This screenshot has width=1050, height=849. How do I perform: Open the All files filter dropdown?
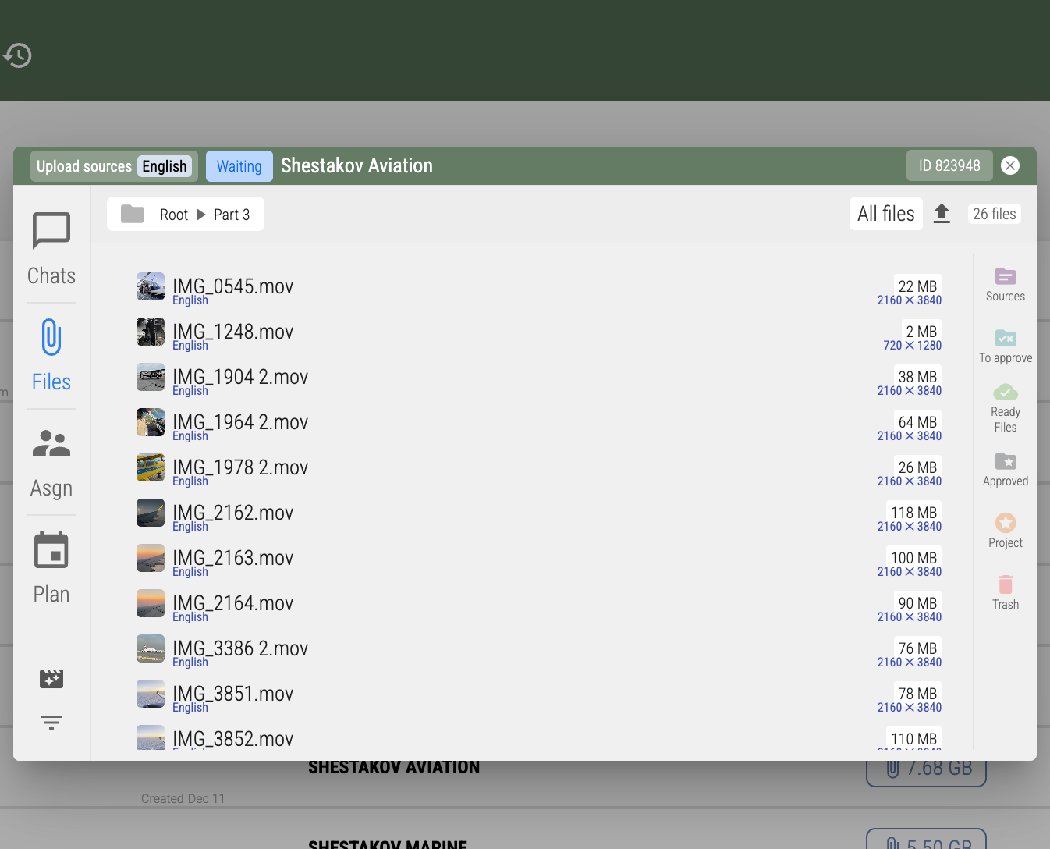pyautogui.click(x=885, y=214)
